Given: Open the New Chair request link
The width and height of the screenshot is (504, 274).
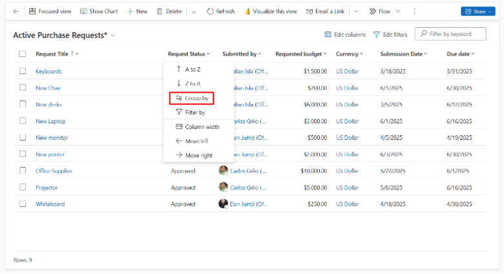Looking at the screenshot, I should [x=48, y=88].
